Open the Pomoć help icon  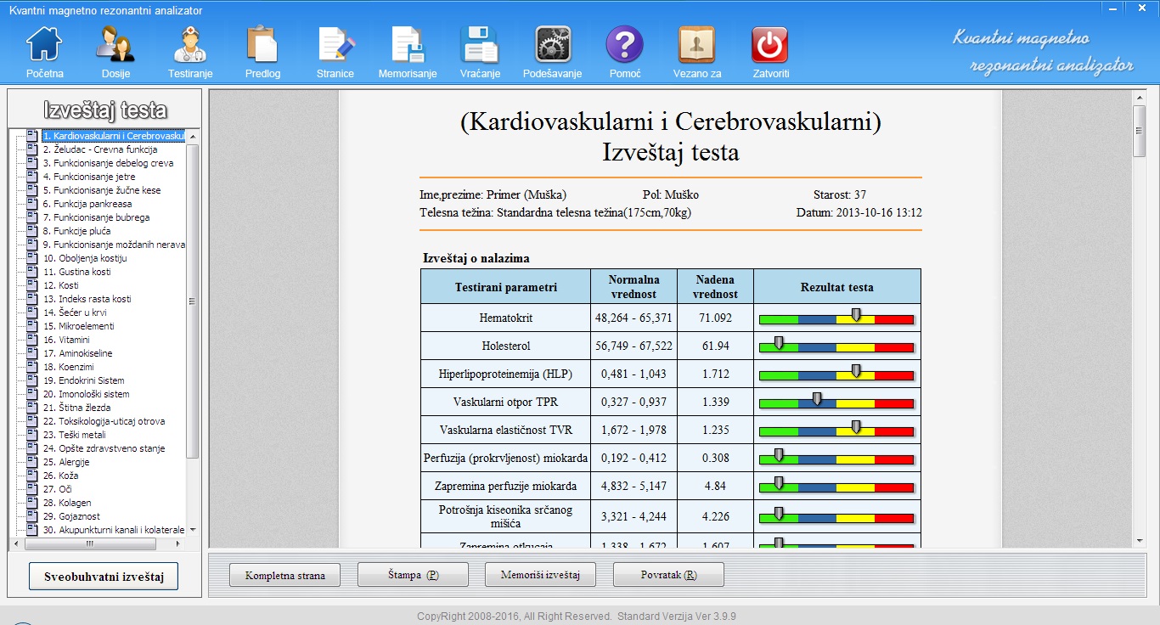pos(624,45)
